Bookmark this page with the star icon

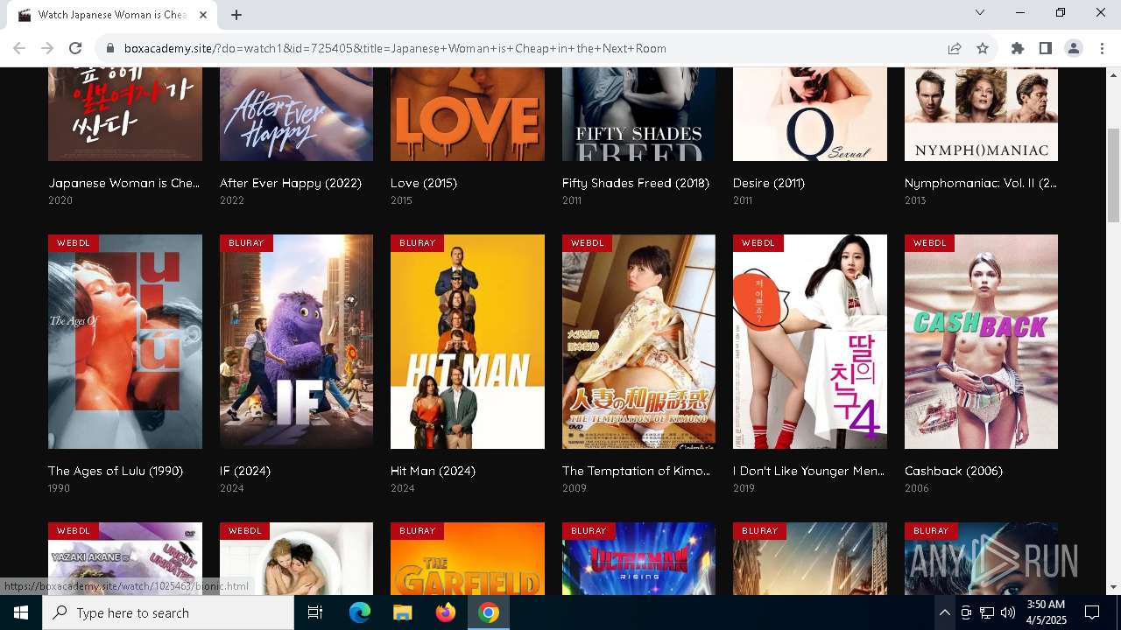pyautogui.click(x=983, y=48)
